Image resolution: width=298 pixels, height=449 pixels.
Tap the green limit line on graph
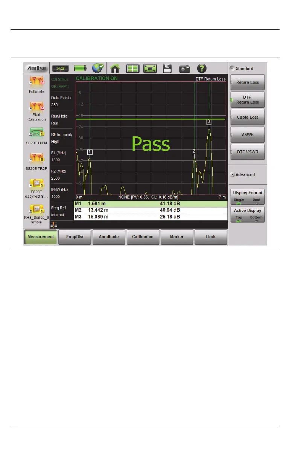[151, 119]
